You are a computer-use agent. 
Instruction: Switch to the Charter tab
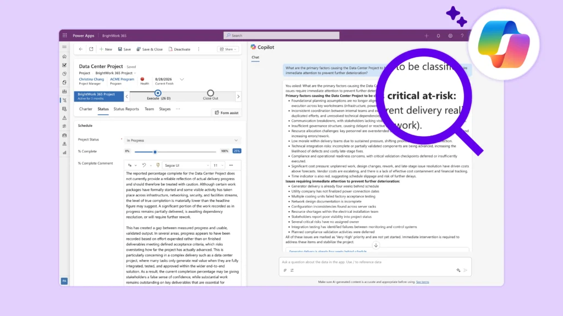pos(85,109)
